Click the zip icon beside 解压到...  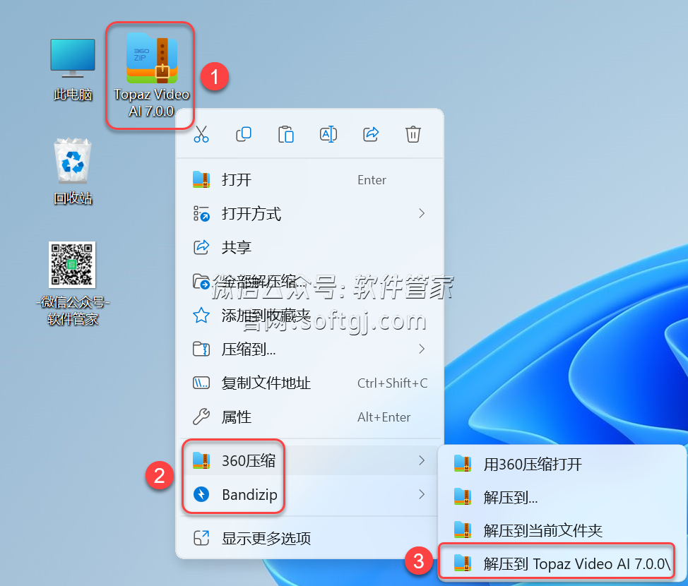[463, 498]
